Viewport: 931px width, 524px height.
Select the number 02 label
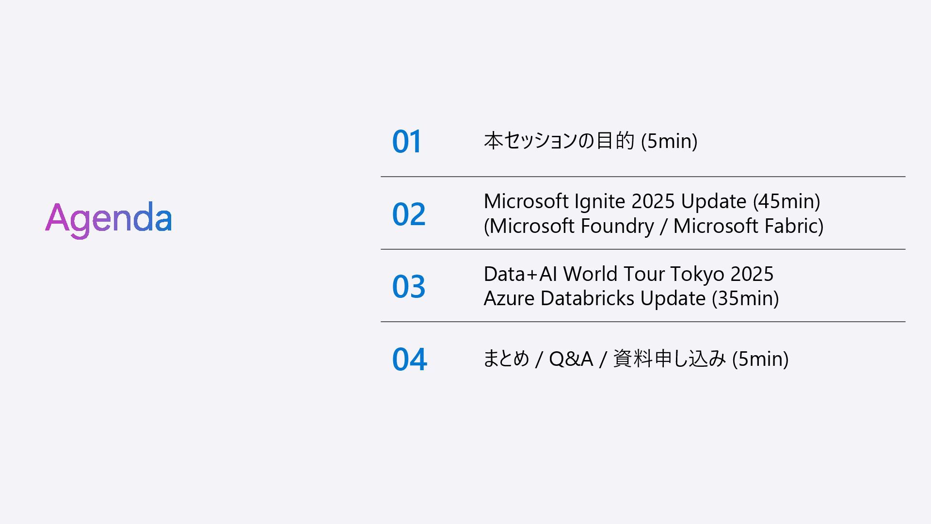409,214
